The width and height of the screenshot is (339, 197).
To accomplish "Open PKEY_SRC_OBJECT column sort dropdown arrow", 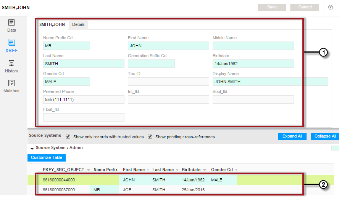I will click(x=88, y=170).
